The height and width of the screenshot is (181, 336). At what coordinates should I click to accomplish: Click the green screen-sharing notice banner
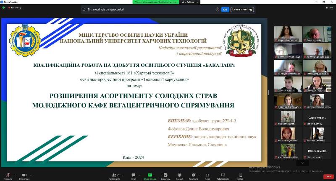[156, 2]
